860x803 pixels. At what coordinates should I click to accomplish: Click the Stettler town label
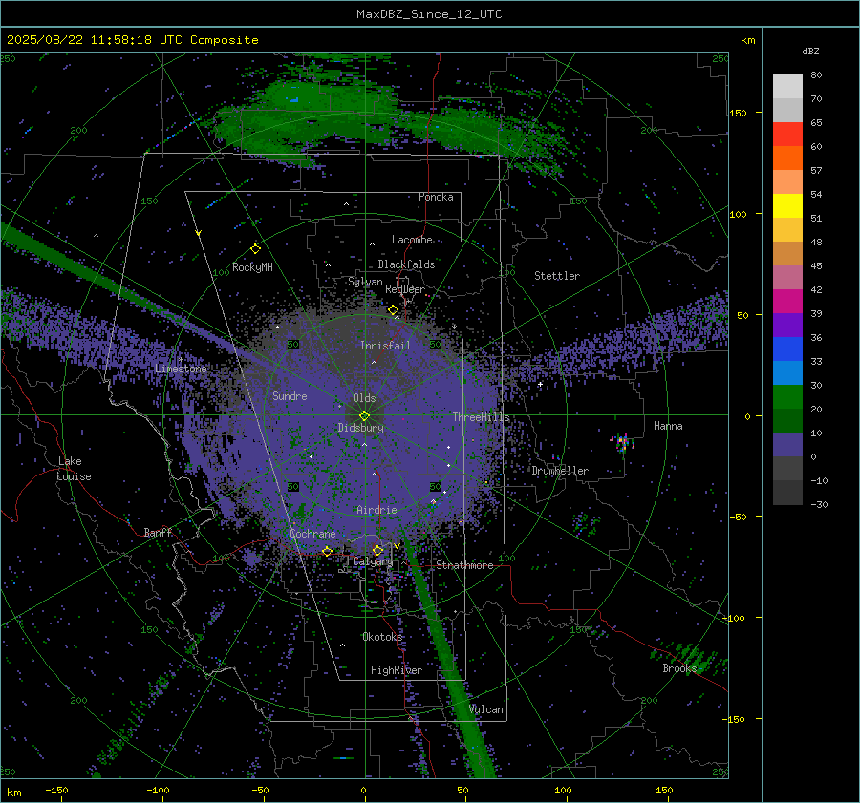tap(557, 276)
